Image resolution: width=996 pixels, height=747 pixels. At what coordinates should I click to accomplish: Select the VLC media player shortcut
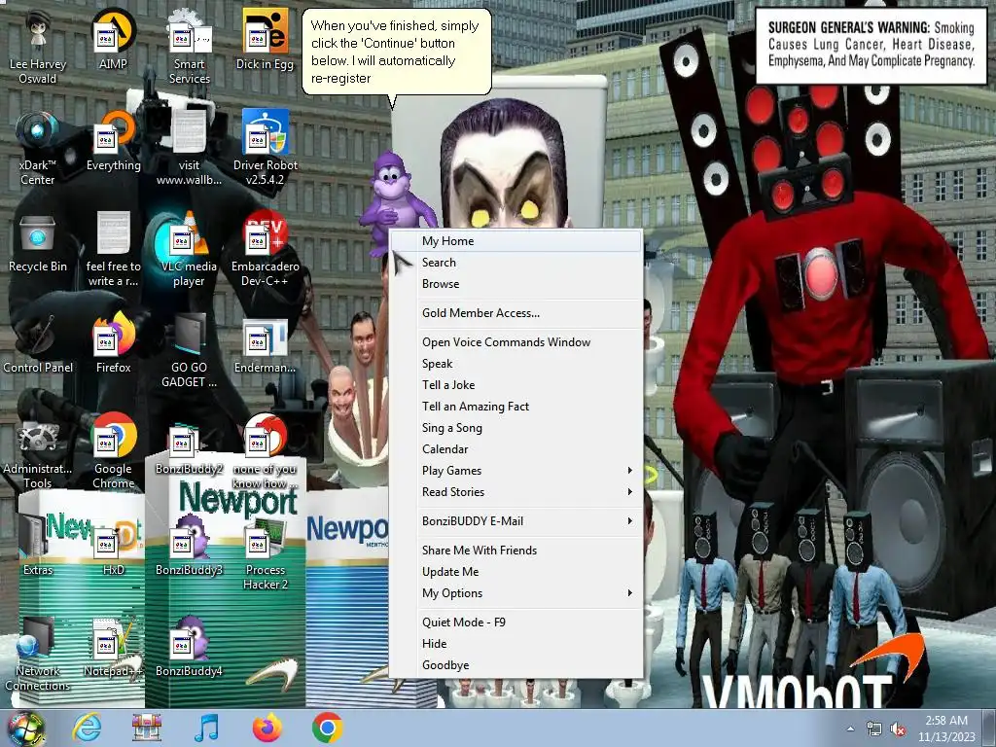coord(190,250)
